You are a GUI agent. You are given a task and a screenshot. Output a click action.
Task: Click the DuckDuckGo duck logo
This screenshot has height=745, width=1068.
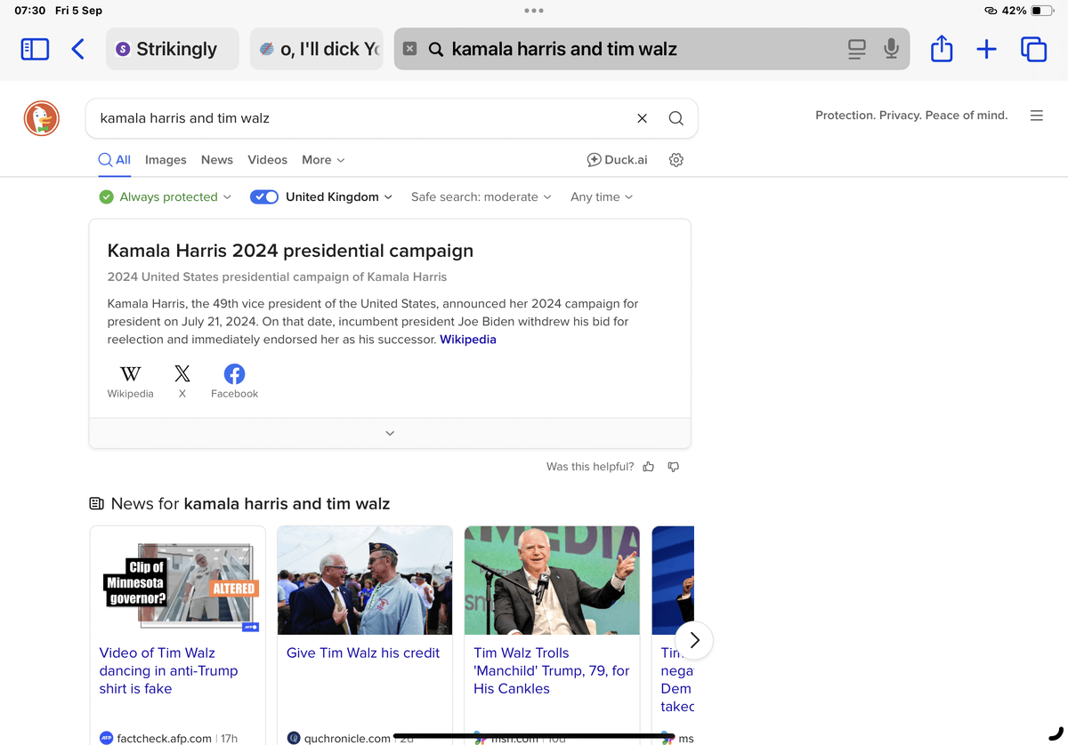coord(42,118)
